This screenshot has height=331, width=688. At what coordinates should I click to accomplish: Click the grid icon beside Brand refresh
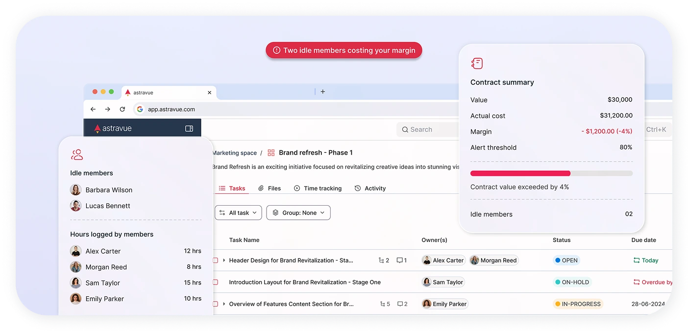[x=271, y=153]
